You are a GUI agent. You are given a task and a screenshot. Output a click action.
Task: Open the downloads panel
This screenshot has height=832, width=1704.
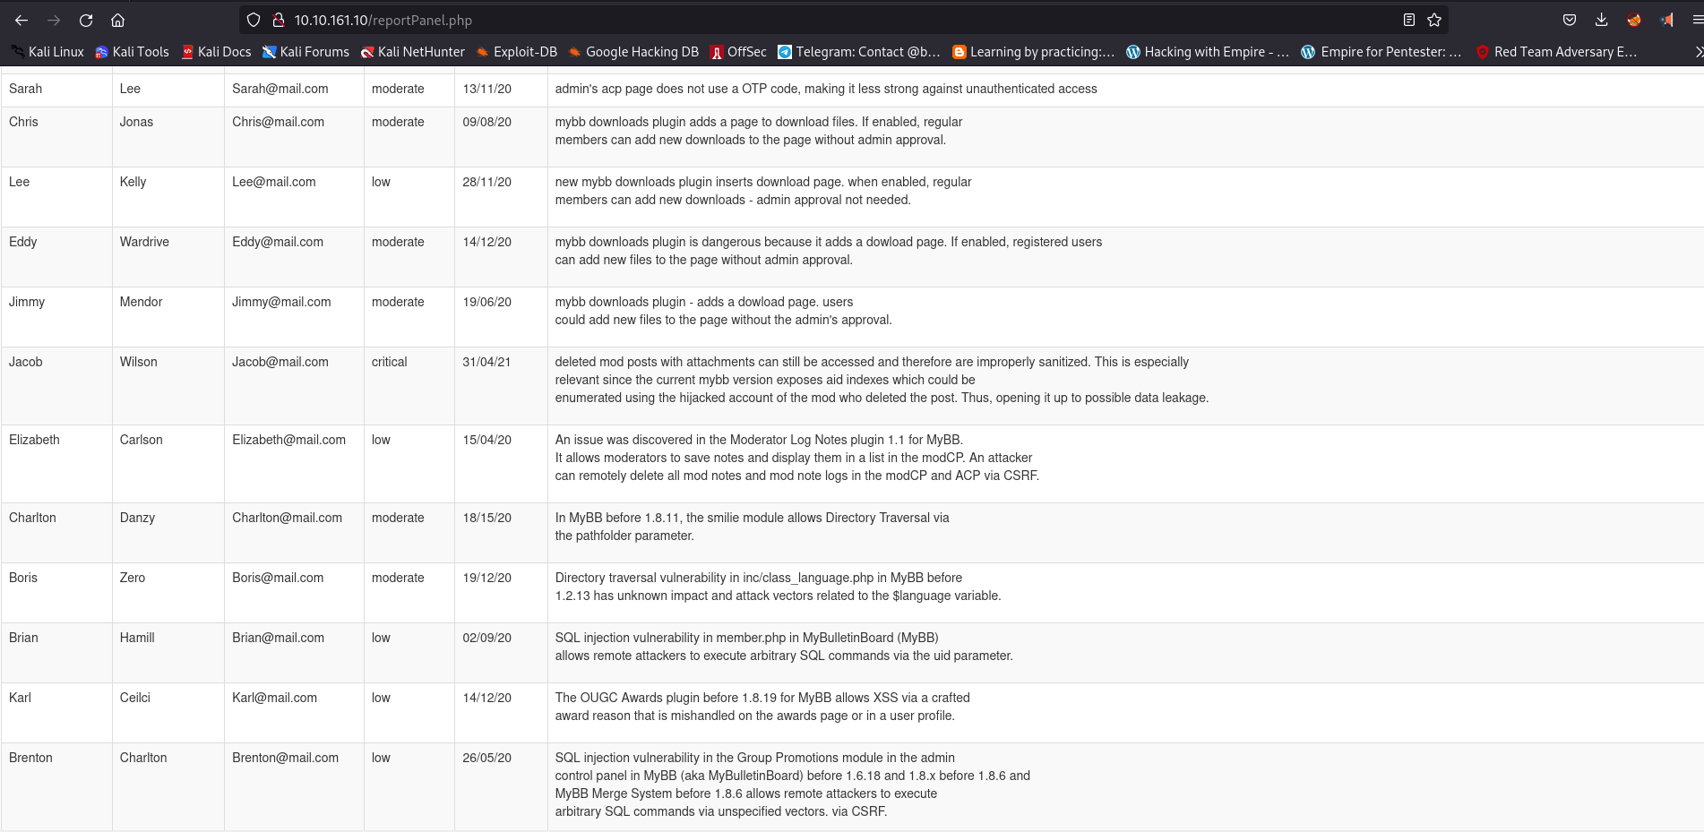[x=1602, y=20]
